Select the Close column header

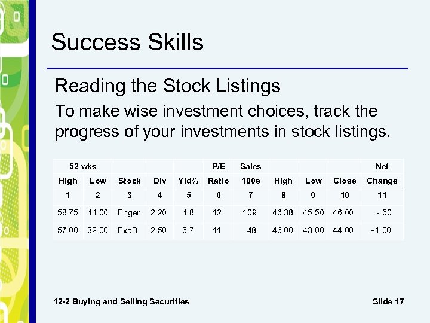click(x=345, y=181)
